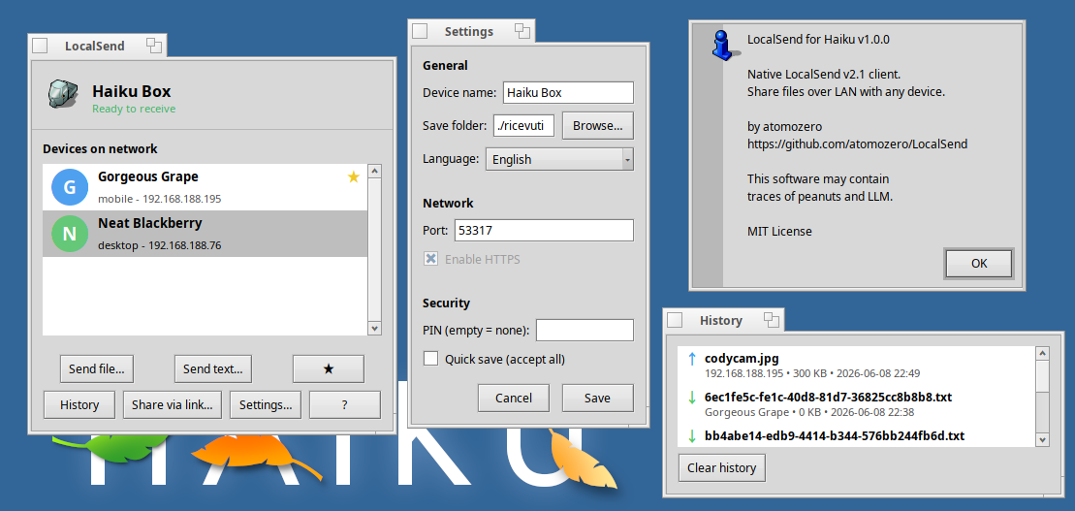Save the Settings changes
Screen dimensions: 1075x511
(x=598, y=398)
